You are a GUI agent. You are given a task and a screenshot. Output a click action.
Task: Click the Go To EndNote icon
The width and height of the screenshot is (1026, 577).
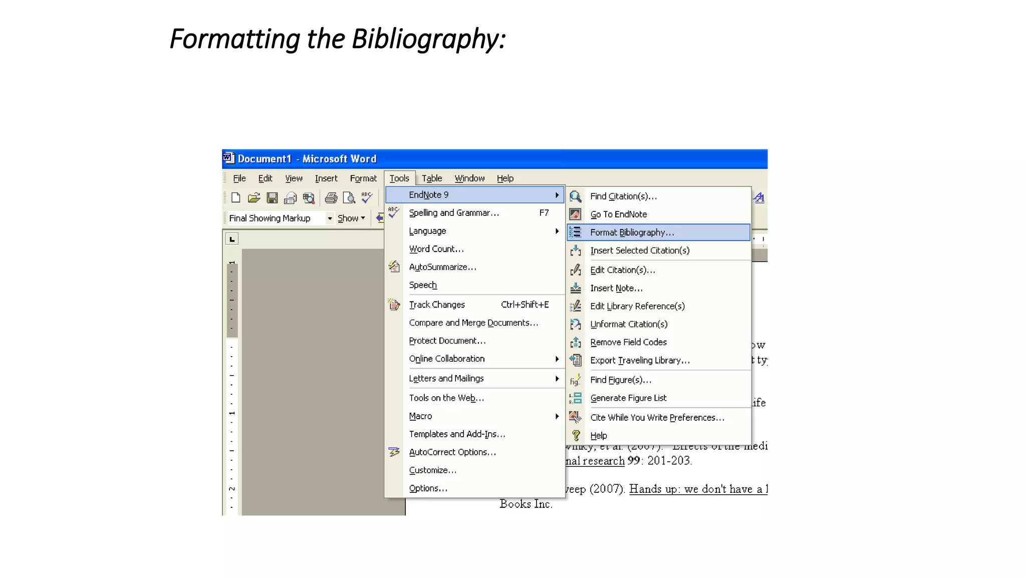tap(576, 214)
